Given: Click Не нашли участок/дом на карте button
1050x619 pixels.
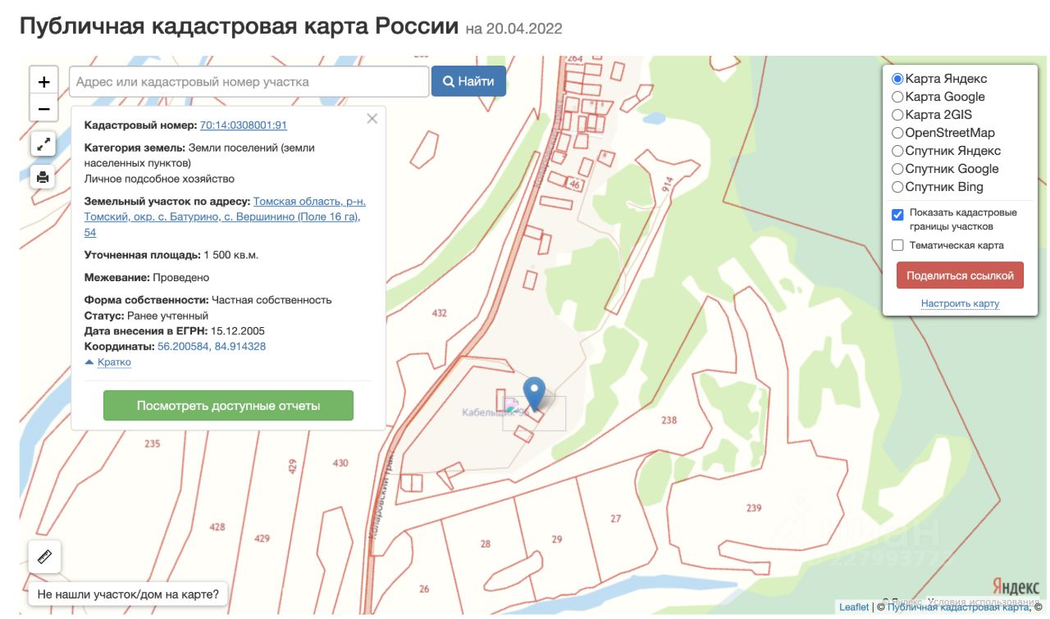Looking at the screenshot, I should pos(128,594).
